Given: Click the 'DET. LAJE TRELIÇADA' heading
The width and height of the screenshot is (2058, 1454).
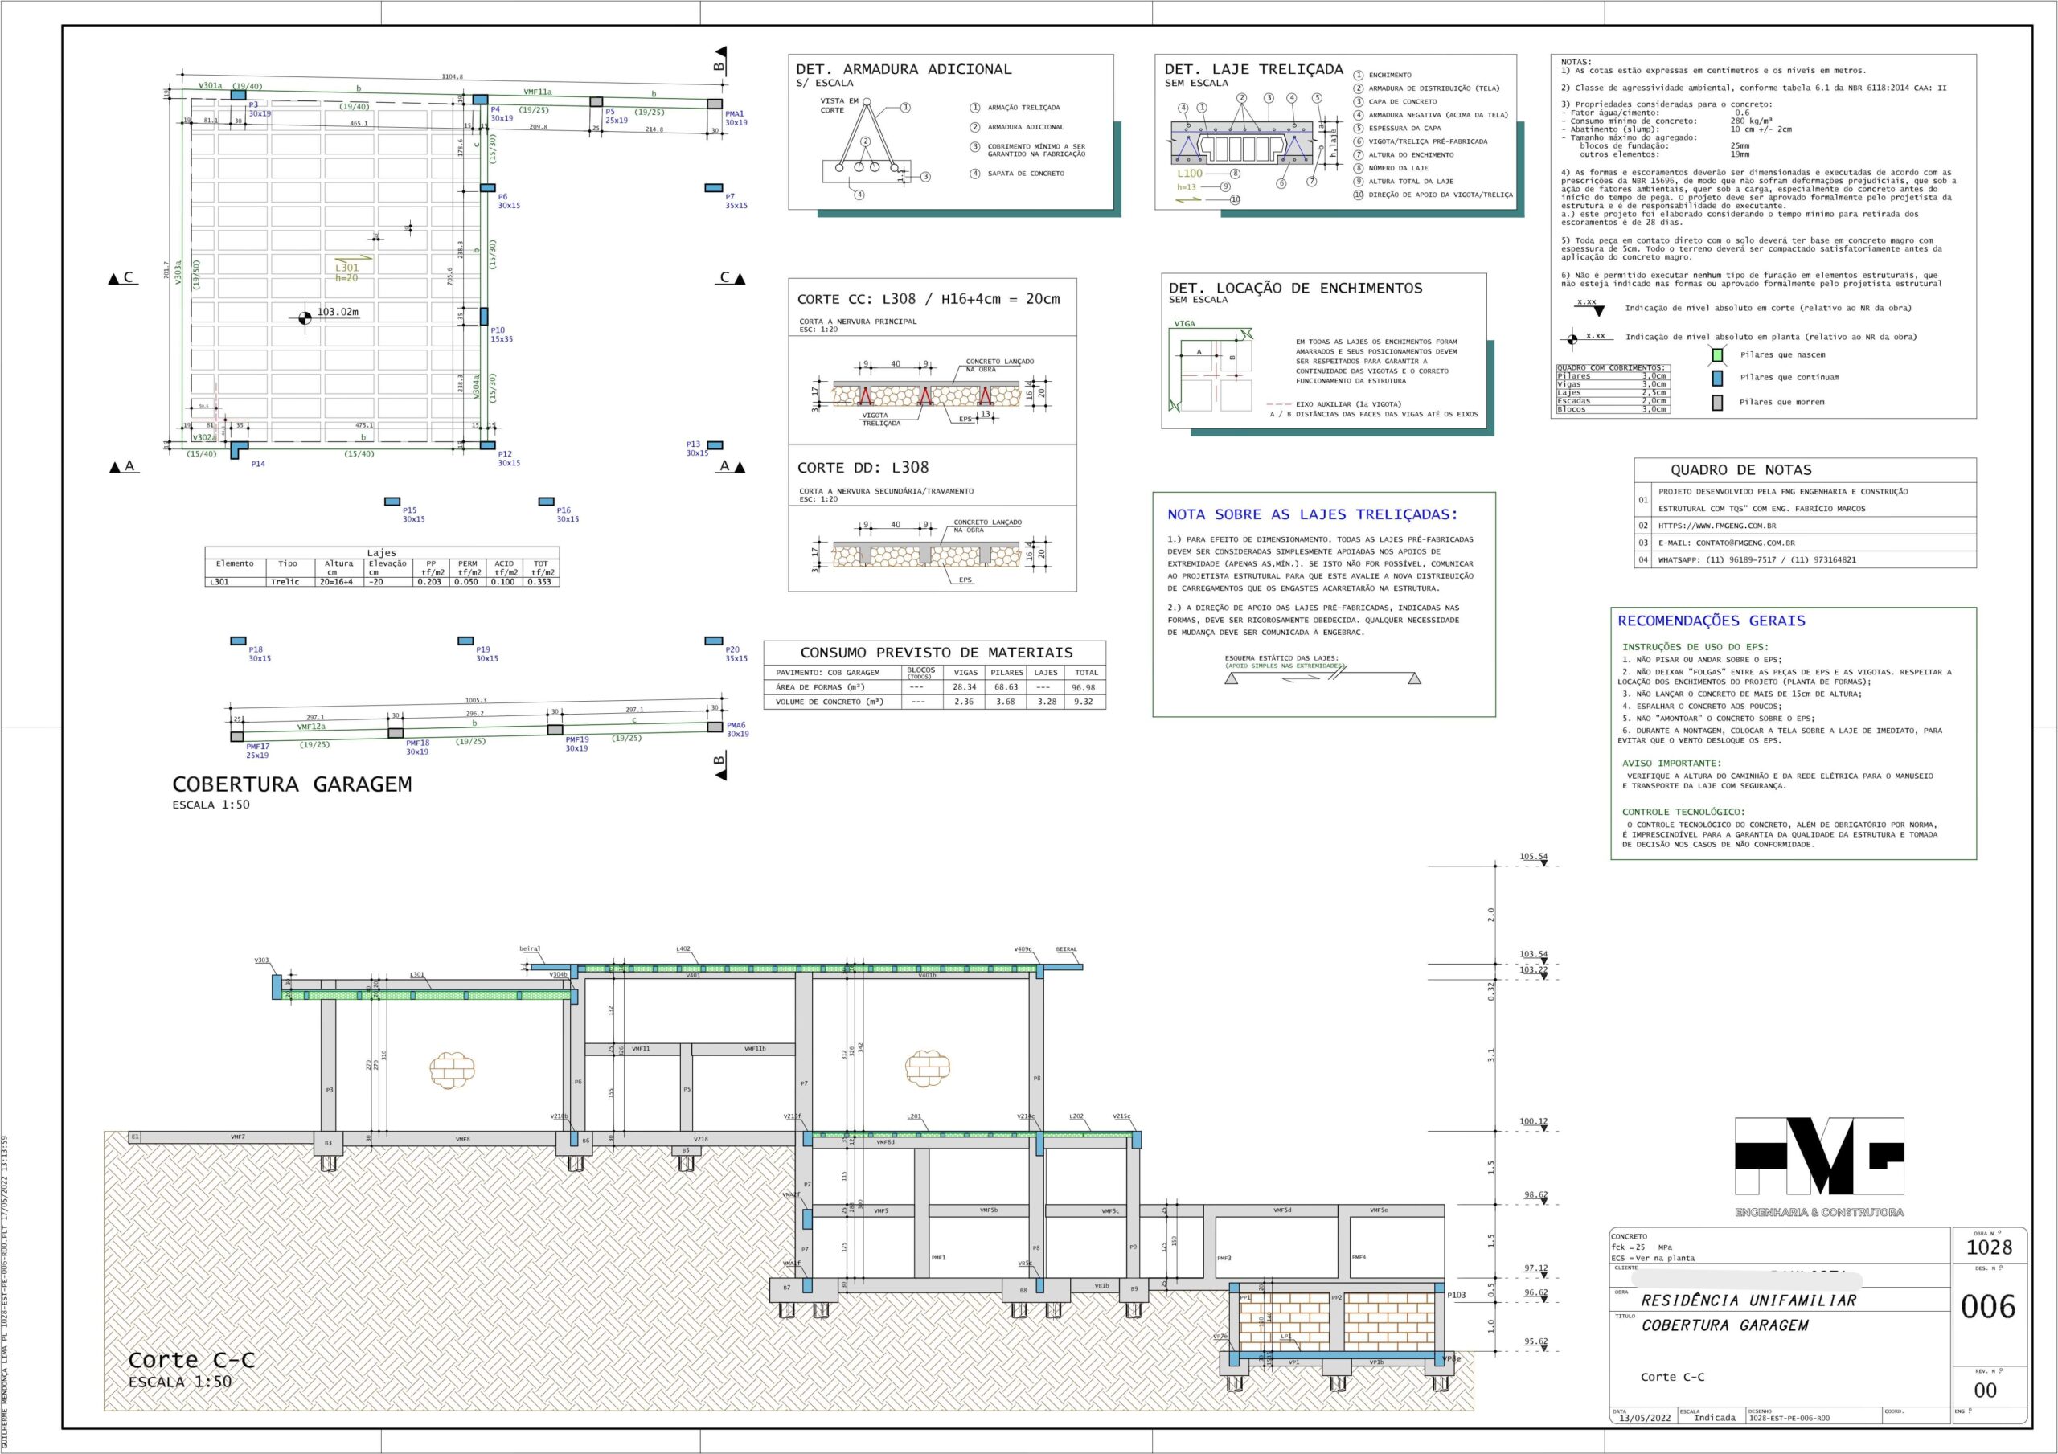Looking at the screenshot, I should (x=1254, y=69).
